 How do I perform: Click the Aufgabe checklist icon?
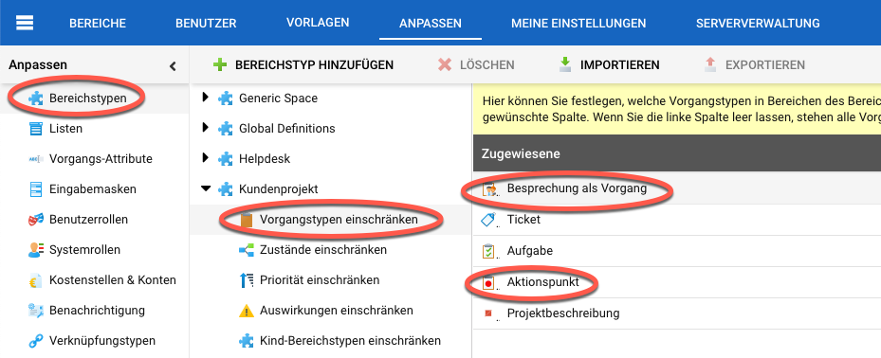[x=488, y=251]
